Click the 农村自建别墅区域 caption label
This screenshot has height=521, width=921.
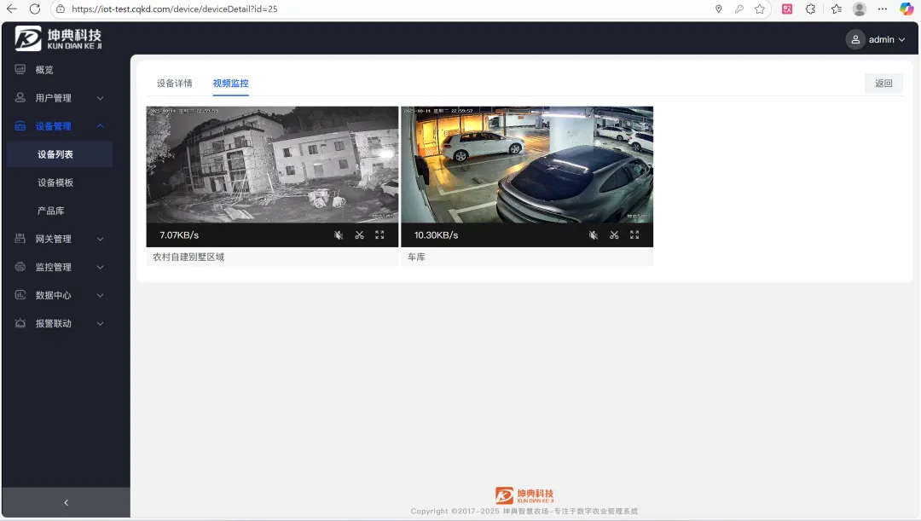click(188, 257)
